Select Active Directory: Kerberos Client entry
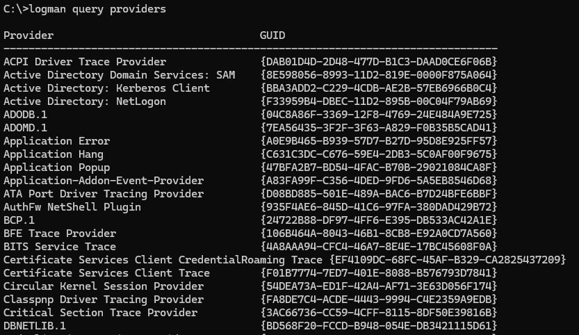Screen dimensions: 579x335 tap(107, 88)
